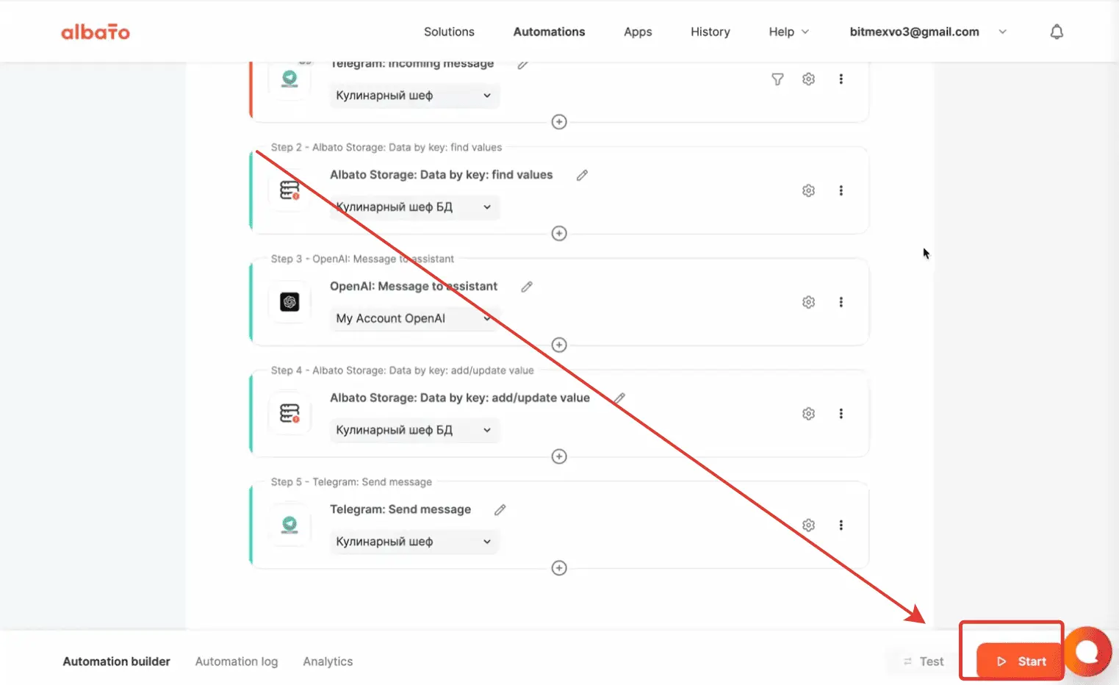
Task: Open the account email dropdown
Action: (928, 32)
